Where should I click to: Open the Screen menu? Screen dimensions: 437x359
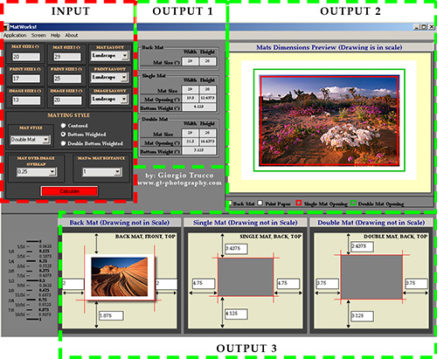tap(38, 35)
